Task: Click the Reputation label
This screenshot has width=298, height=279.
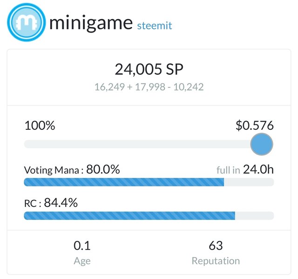Action: (216, 260)
